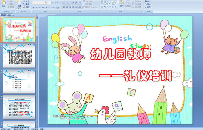Launch the Font (字体) dialog box

[x=60, y=12]
